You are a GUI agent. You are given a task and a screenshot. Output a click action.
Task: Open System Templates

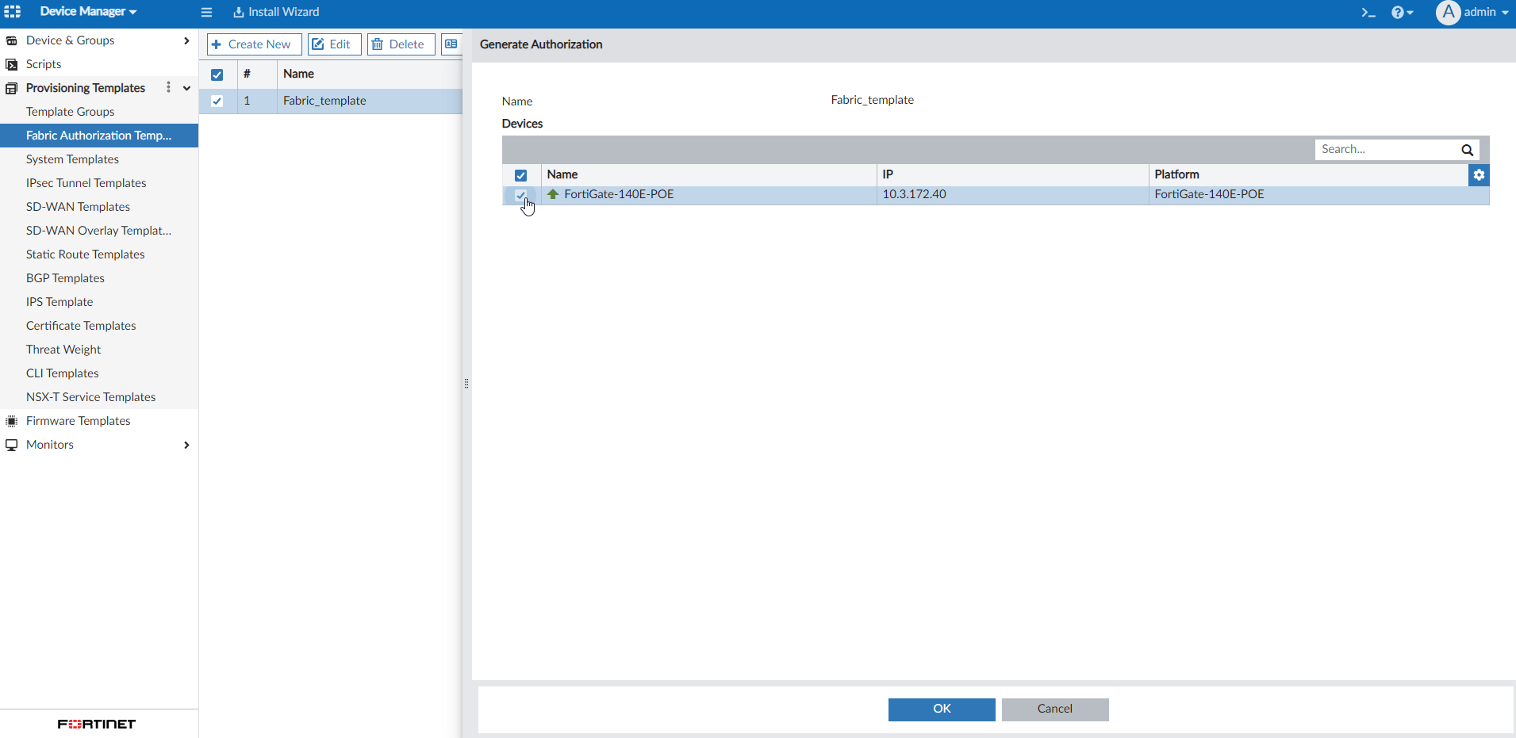click(72, 159)
